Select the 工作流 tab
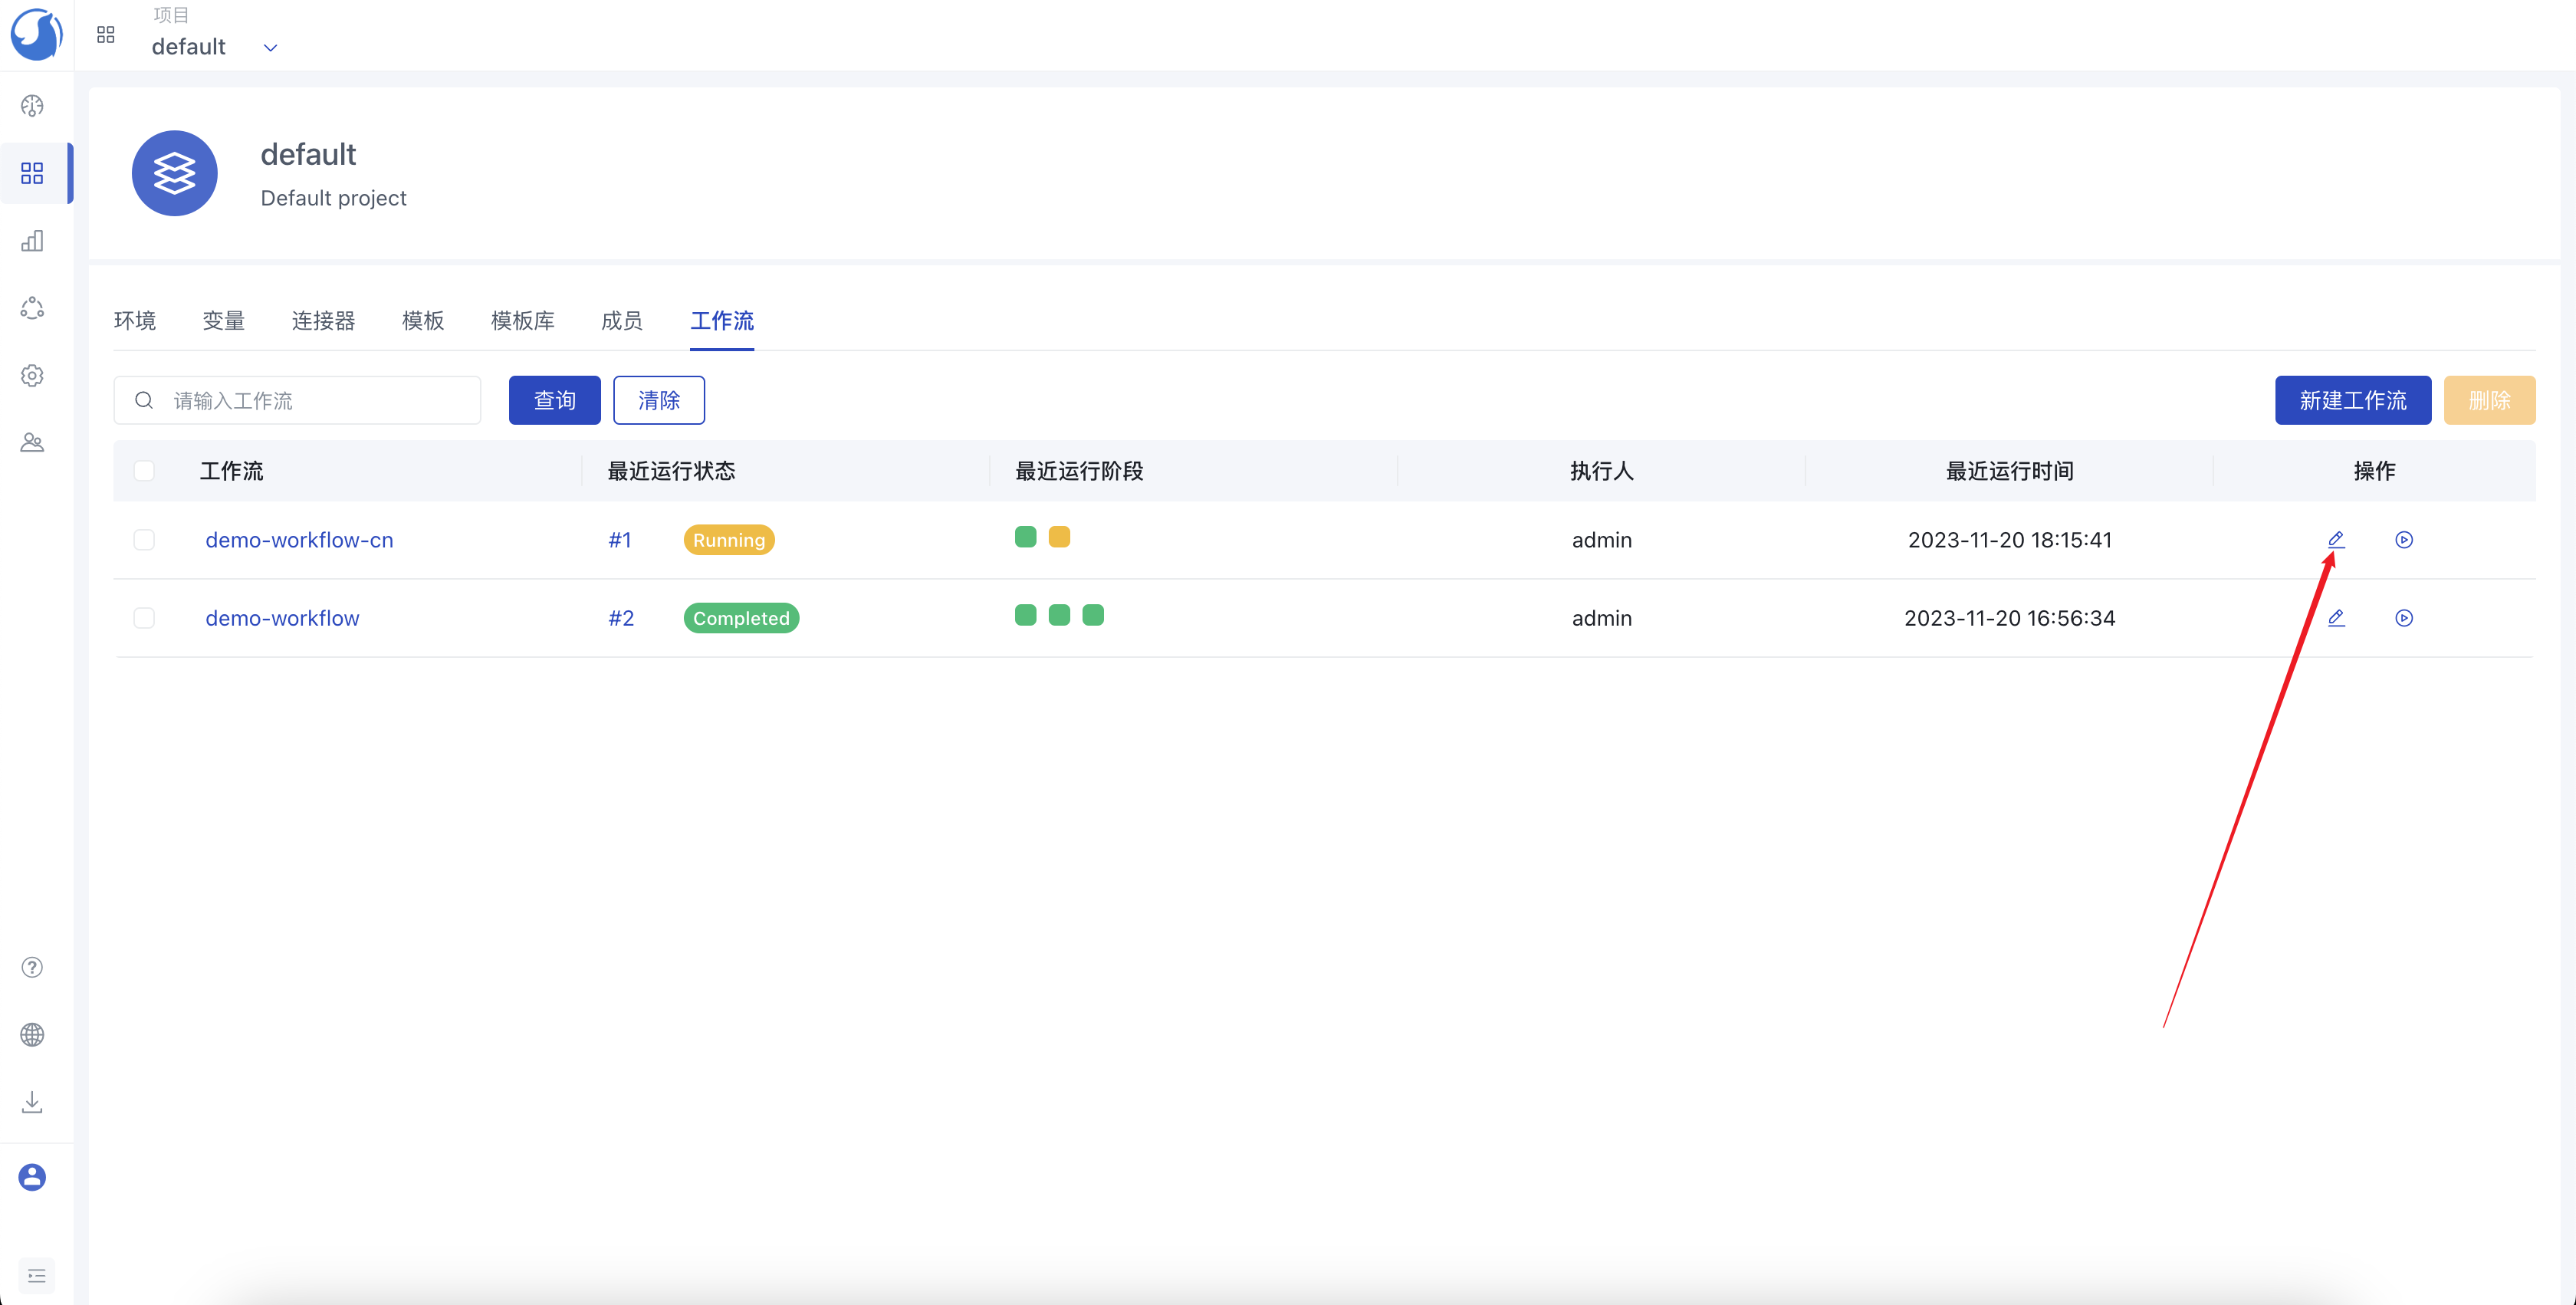 click(722, 320)
